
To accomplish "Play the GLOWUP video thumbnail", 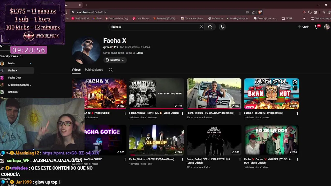I will (x=156, y=140).
